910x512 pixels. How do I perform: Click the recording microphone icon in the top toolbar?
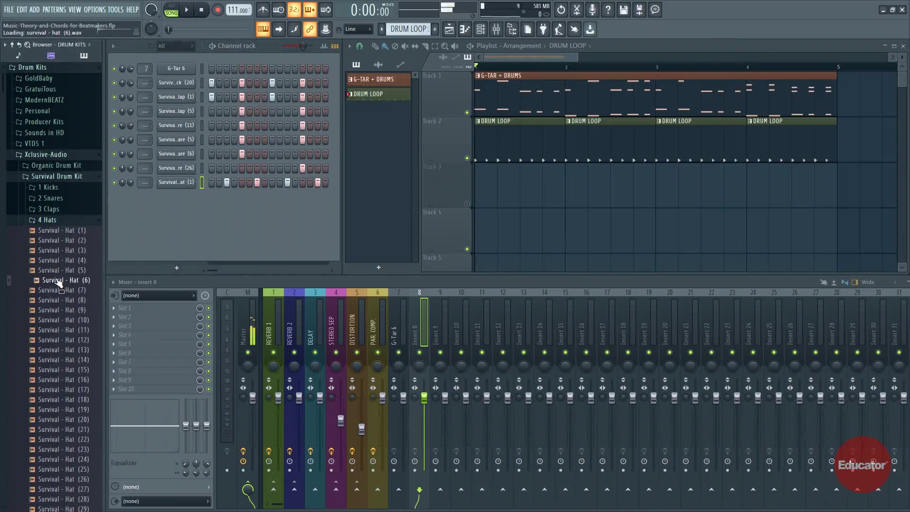coord(592,9)
